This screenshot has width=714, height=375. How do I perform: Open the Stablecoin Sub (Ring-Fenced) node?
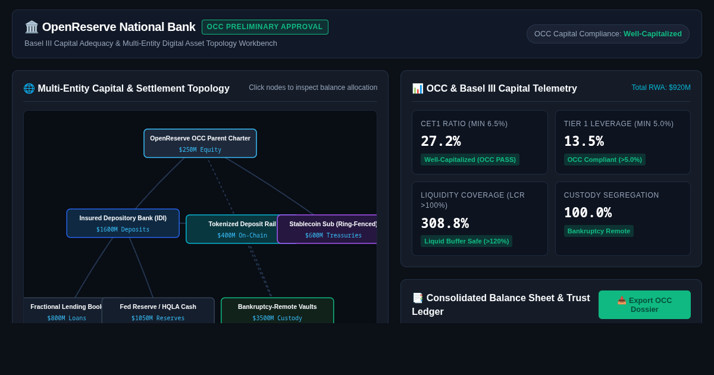point(327,229)
